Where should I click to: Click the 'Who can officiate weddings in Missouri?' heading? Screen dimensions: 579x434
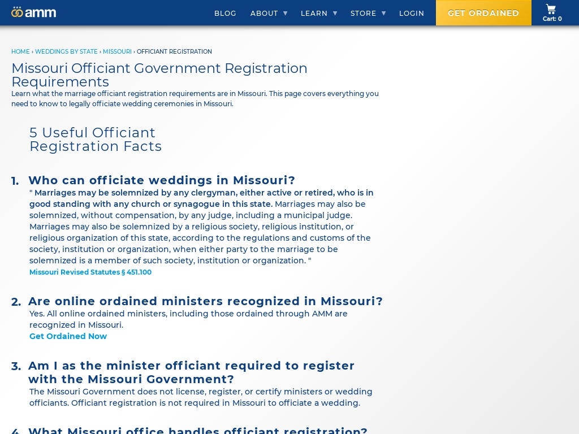point(162,180)
